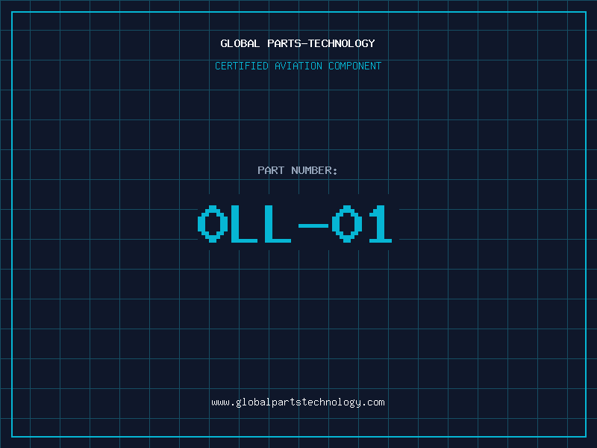
Task: Click the right edge of cyan border frame
Action: coord(585,224)
